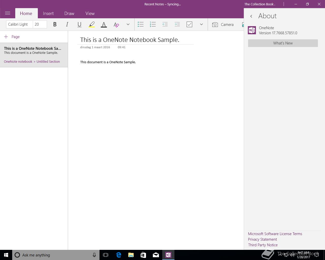The width and height of the screenshot is (325, 260).
Task: Expand more font formatting options
Action: (128, 24)
